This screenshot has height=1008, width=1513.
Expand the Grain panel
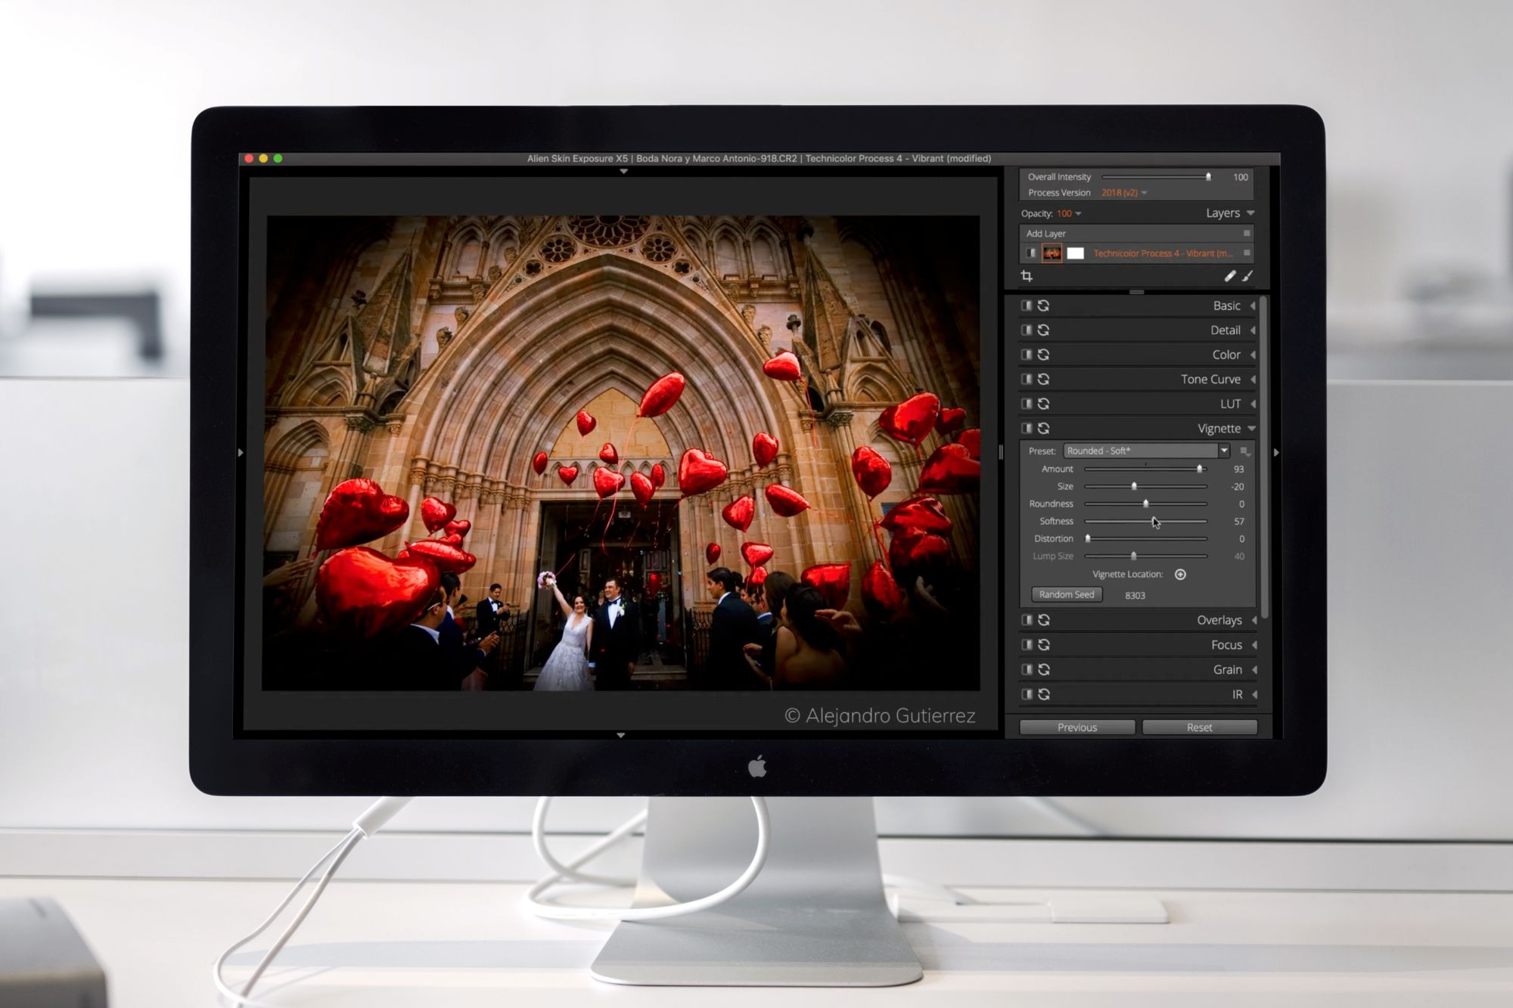point(1254,670)
